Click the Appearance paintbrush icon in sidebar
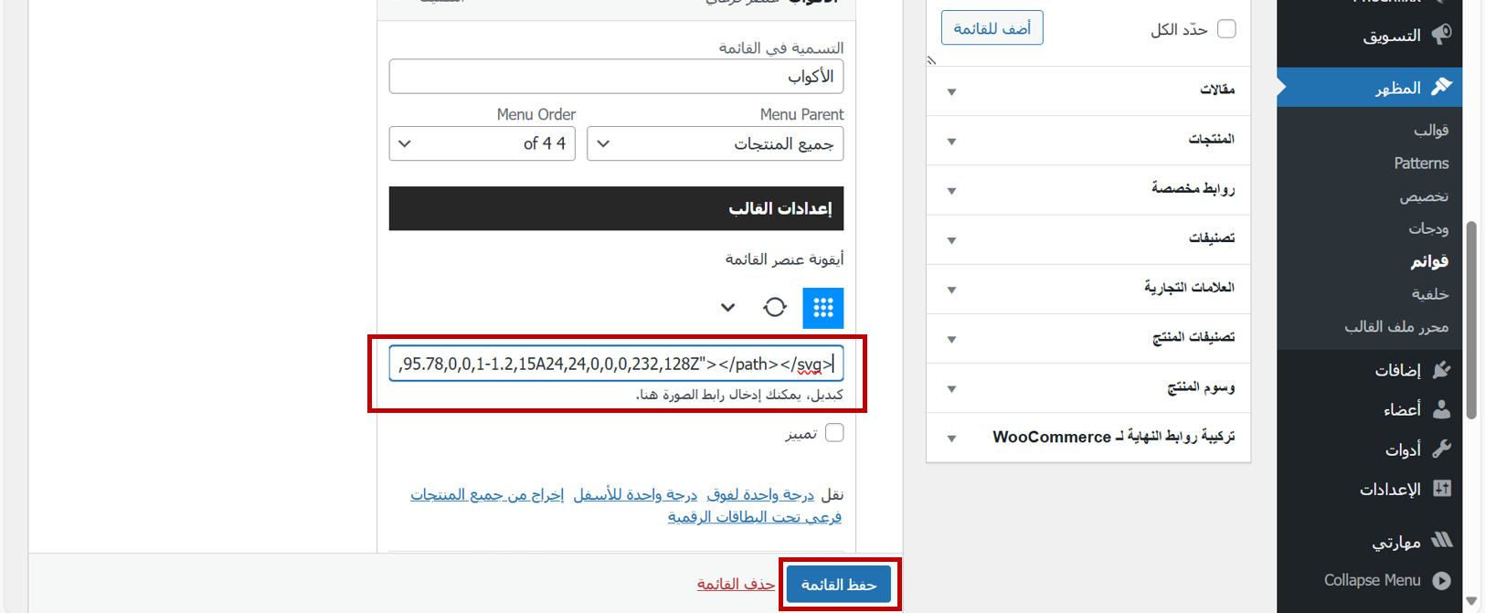 click(1441, 87)
